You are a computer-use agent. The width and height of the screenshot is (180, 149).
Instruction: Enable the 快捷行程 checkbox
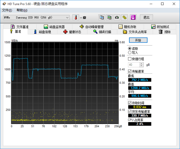(130, 59)
